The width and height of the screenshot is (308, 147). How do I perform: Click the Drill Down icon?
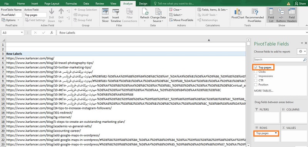coord(52,15)
